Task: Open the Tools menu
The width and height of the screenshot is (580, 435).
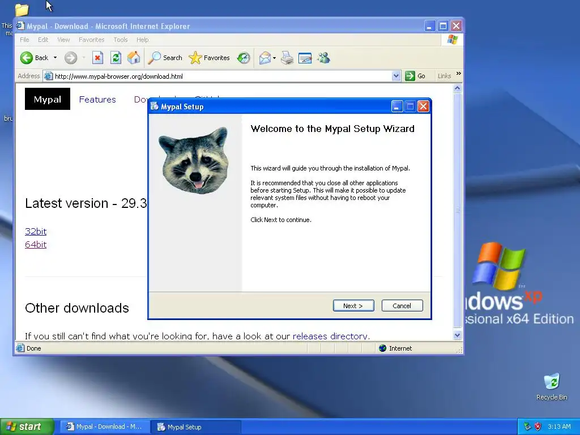Action: click(121, 40)
